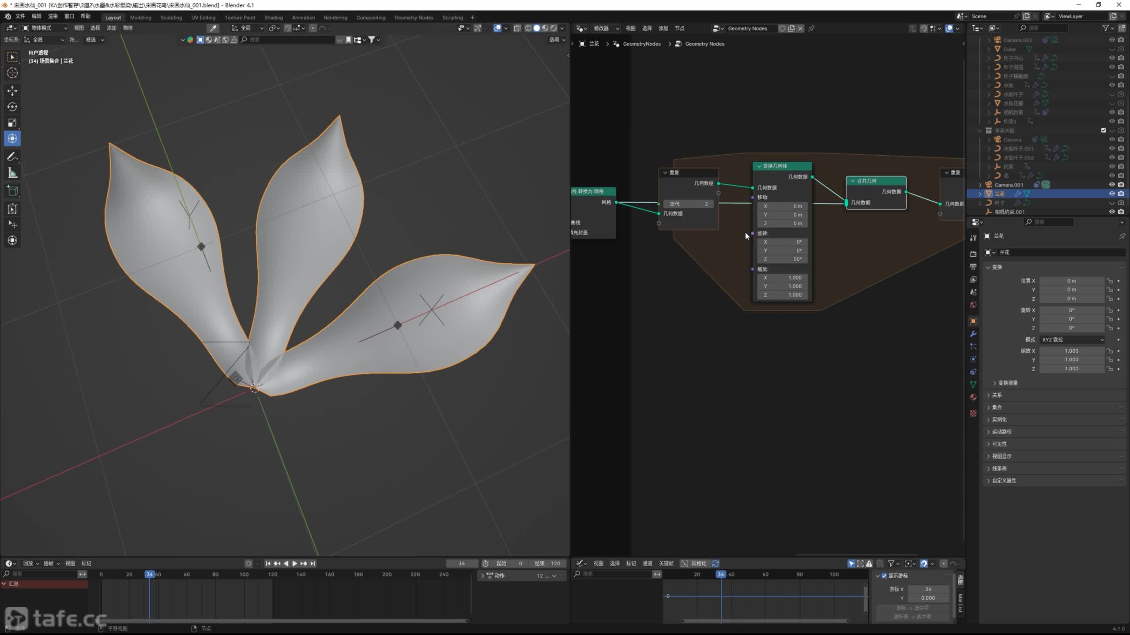Open the Modifier properties wrench tab
This screenshot has width=1130, height=635.
[x=973, y=334]
